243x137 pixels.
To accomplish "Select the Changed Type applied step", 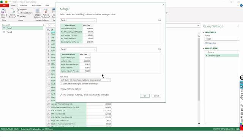I will pos(222,56).
